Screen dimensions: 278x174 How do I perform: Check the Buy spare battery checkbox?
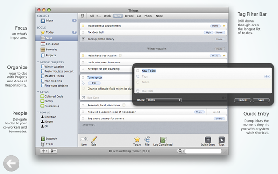(x=83, y=118)
